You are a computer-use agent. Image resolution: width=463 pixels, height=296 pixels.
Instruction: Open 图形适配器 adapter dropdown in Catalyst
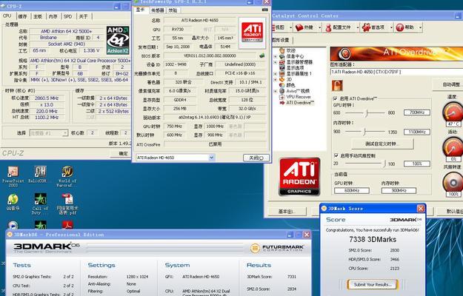(x=396, y=72)
